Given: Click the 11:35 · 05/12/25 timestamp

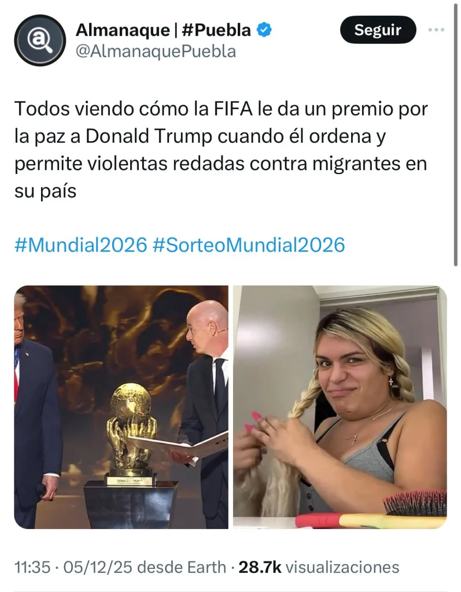Looking at the screenshot, I should point(73,568).
